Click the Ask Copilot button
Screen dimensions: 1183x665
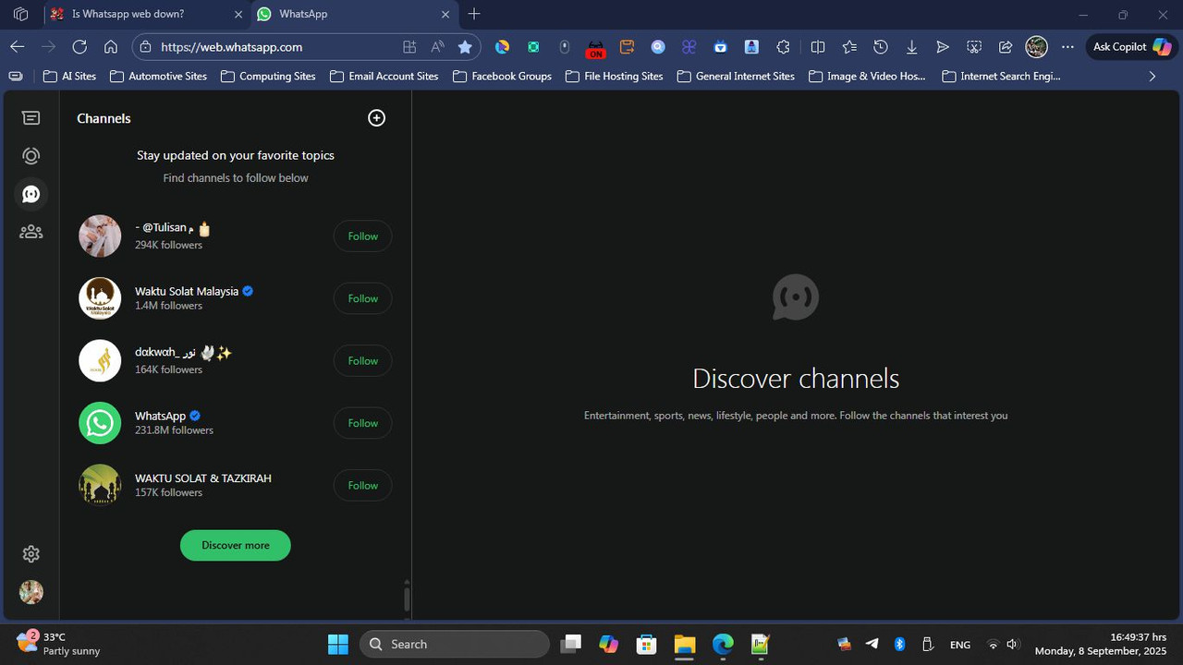1131,46
